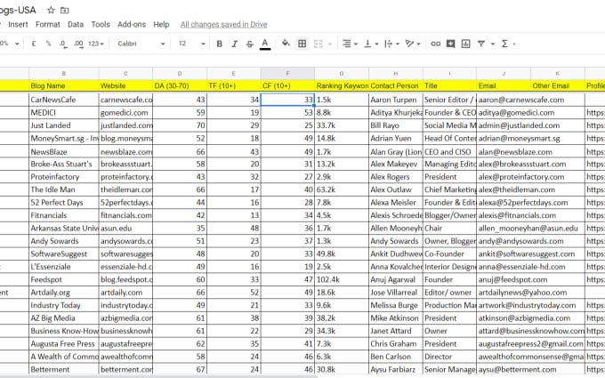Increase decimal places icon

point(78,44)
